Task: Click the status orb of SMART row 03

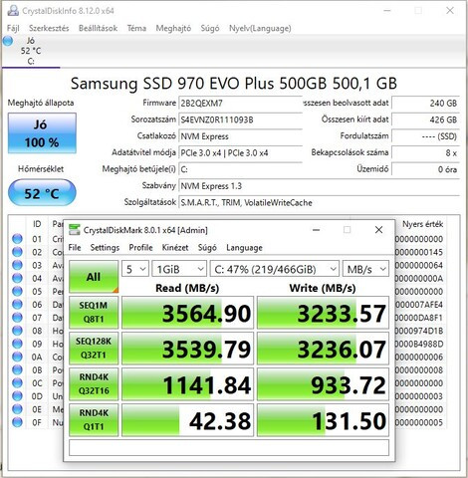Action: tap(17, 265)
